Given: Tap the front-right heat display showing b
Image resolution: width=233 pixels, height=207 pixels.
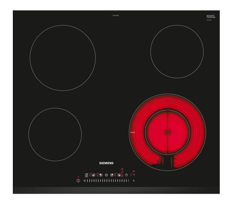Looking at the screenshot, I should [x=122, y=175].
